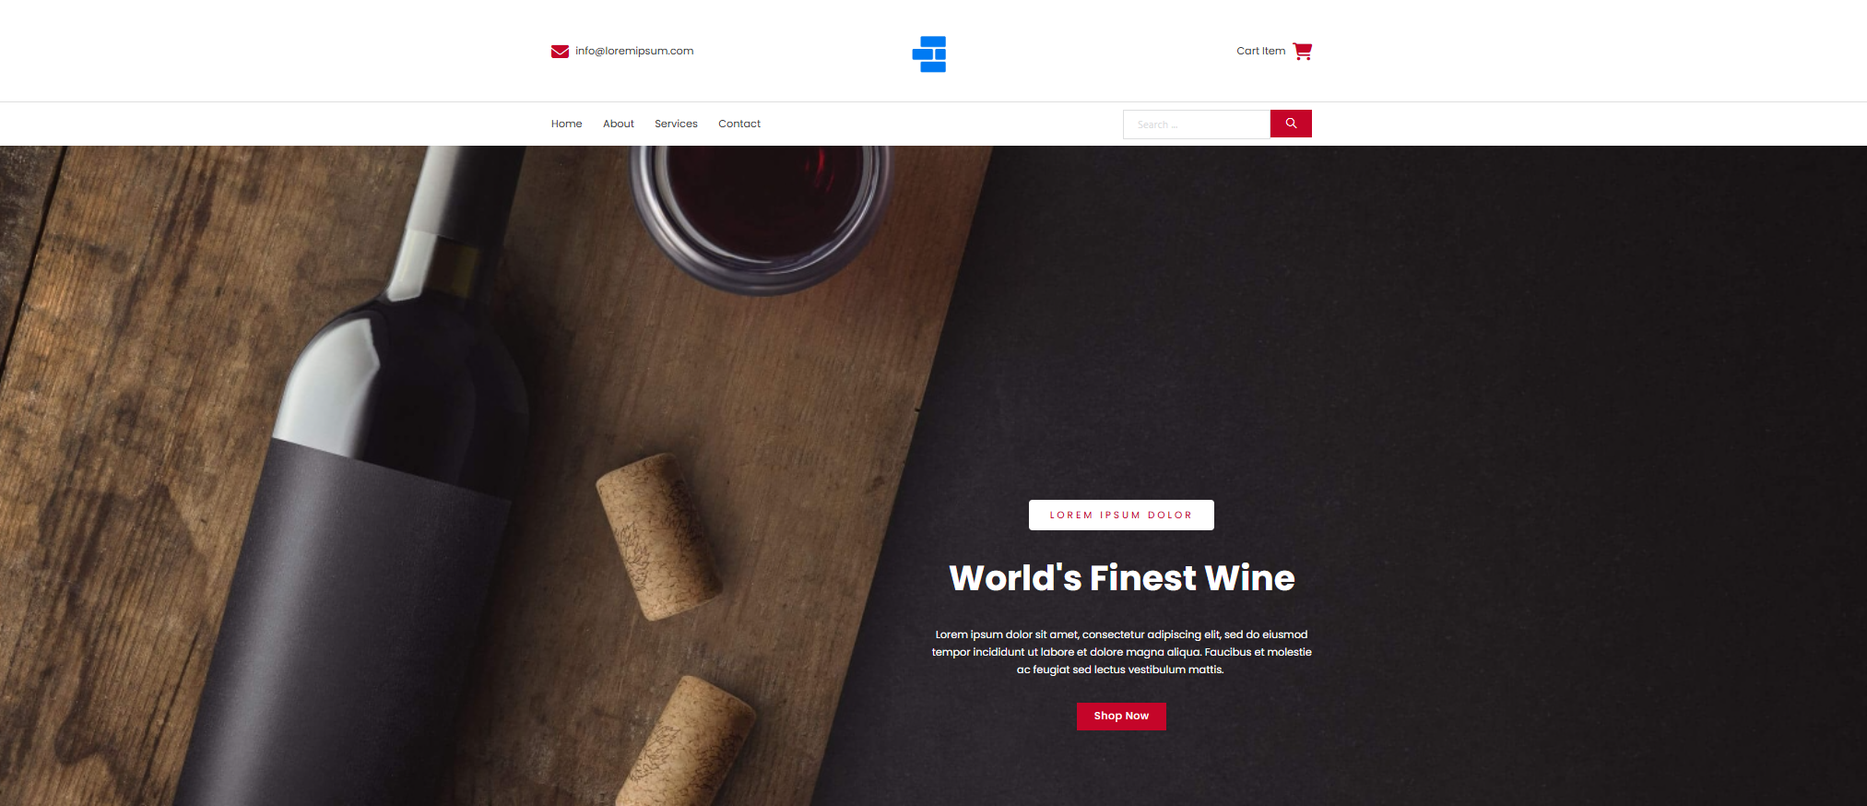
Task: Click the Shop Now button
Action: [x=1121, y=717]
